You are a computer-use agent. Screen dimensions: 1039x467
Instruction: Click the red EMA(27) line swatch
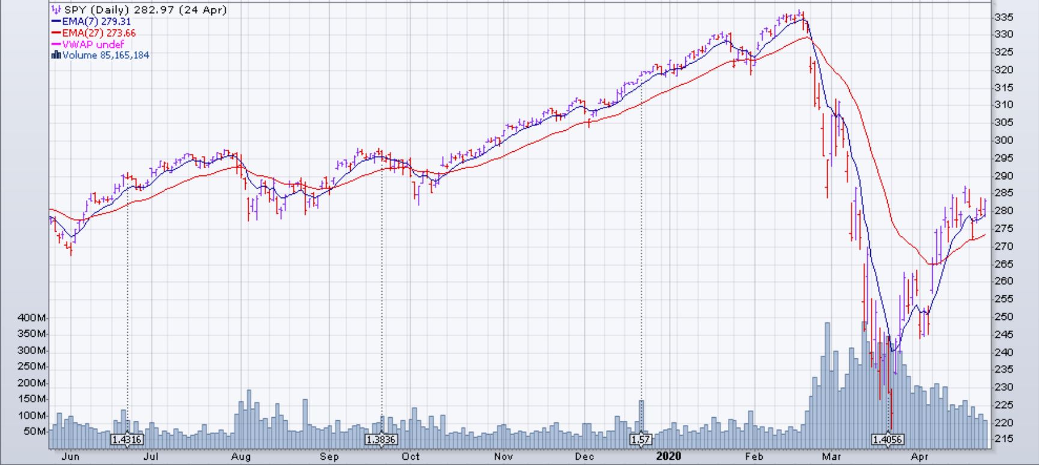(56, 33)
